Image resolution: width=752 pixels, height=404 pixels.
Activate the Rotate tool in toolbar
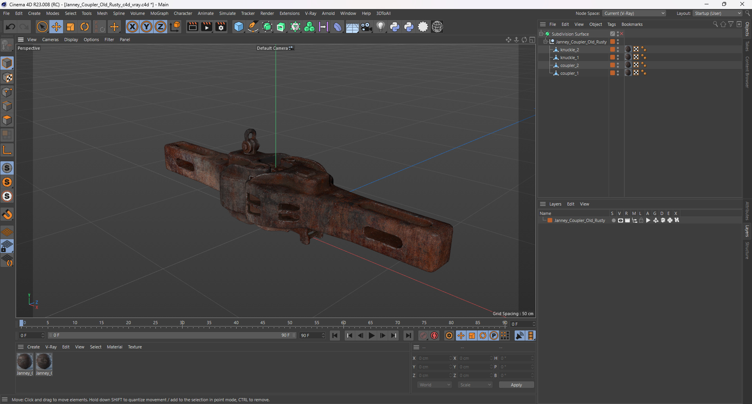tap(85, 27)
